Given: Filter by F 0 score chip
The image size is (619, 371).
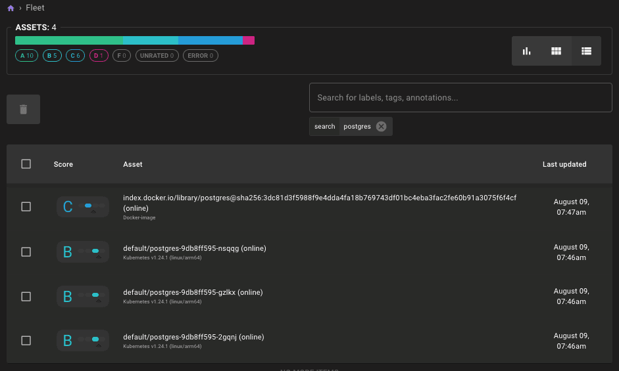Looking at the screenshot, I should pyautogui.click(x=122, y=56).
